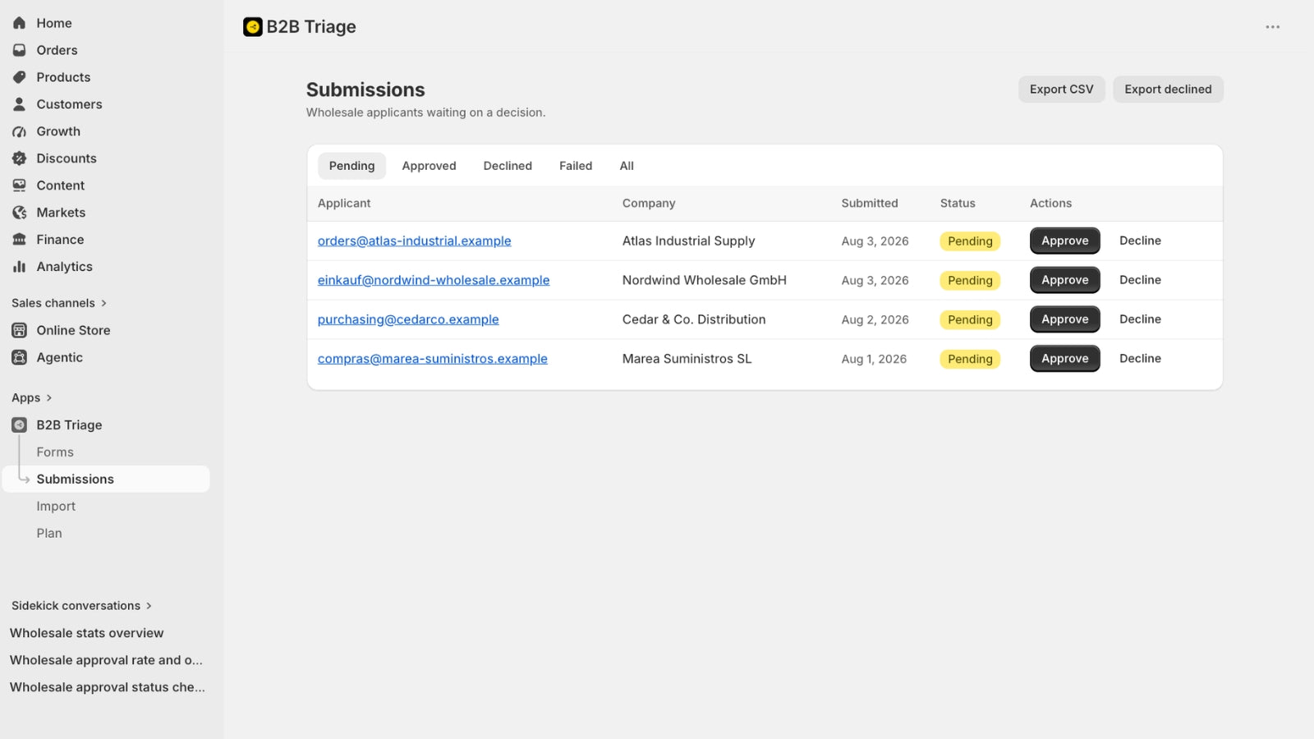Click the Analytics bar chart icon

[19, 267]
